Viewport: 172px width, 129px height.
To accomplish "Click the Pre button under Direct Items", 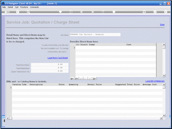I will 77,78.
